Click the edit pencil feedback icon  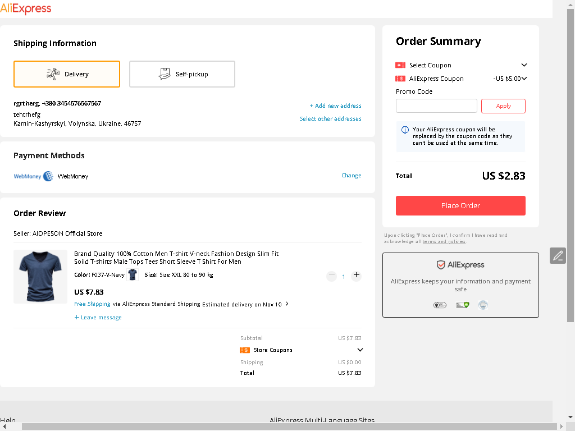(x=558, y=255)
